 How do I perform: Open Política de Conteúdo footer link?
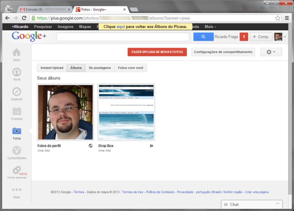(160, 192)
